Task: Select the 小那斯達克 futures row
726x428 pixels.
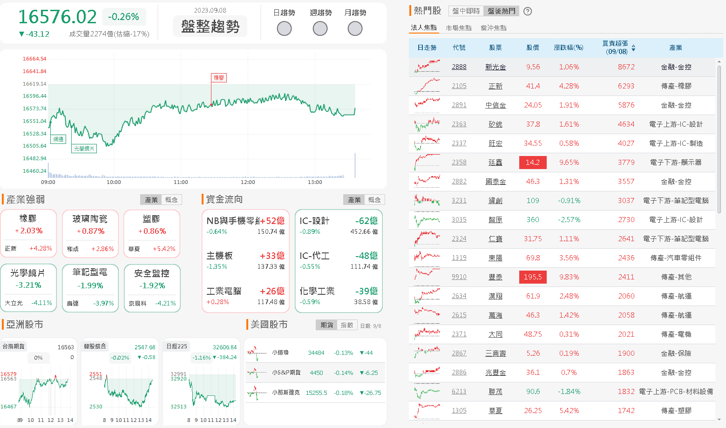Action: click(315, 393)
